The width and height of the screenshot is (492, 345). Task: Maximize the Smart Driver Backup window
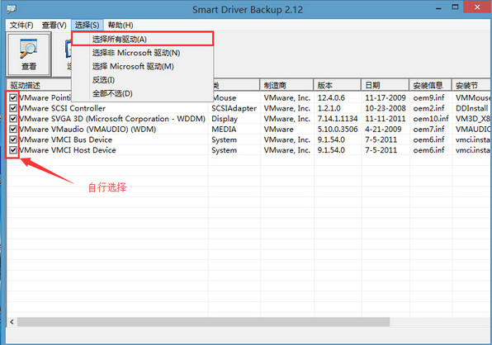(x=455, y=7)
